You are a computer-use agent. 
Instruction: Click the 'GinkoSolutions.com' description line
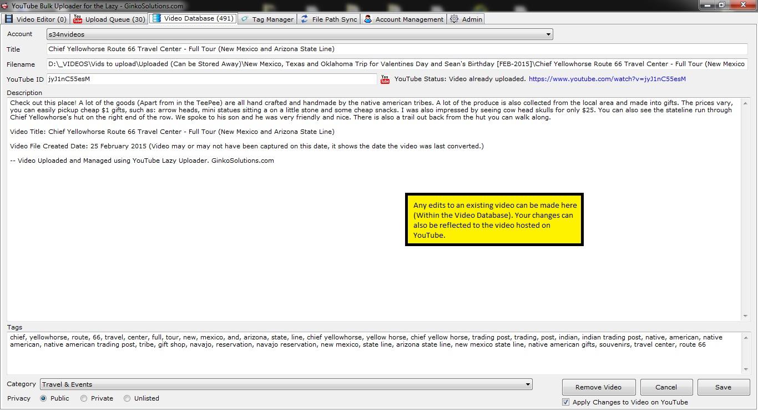click(x=142, y=161)
